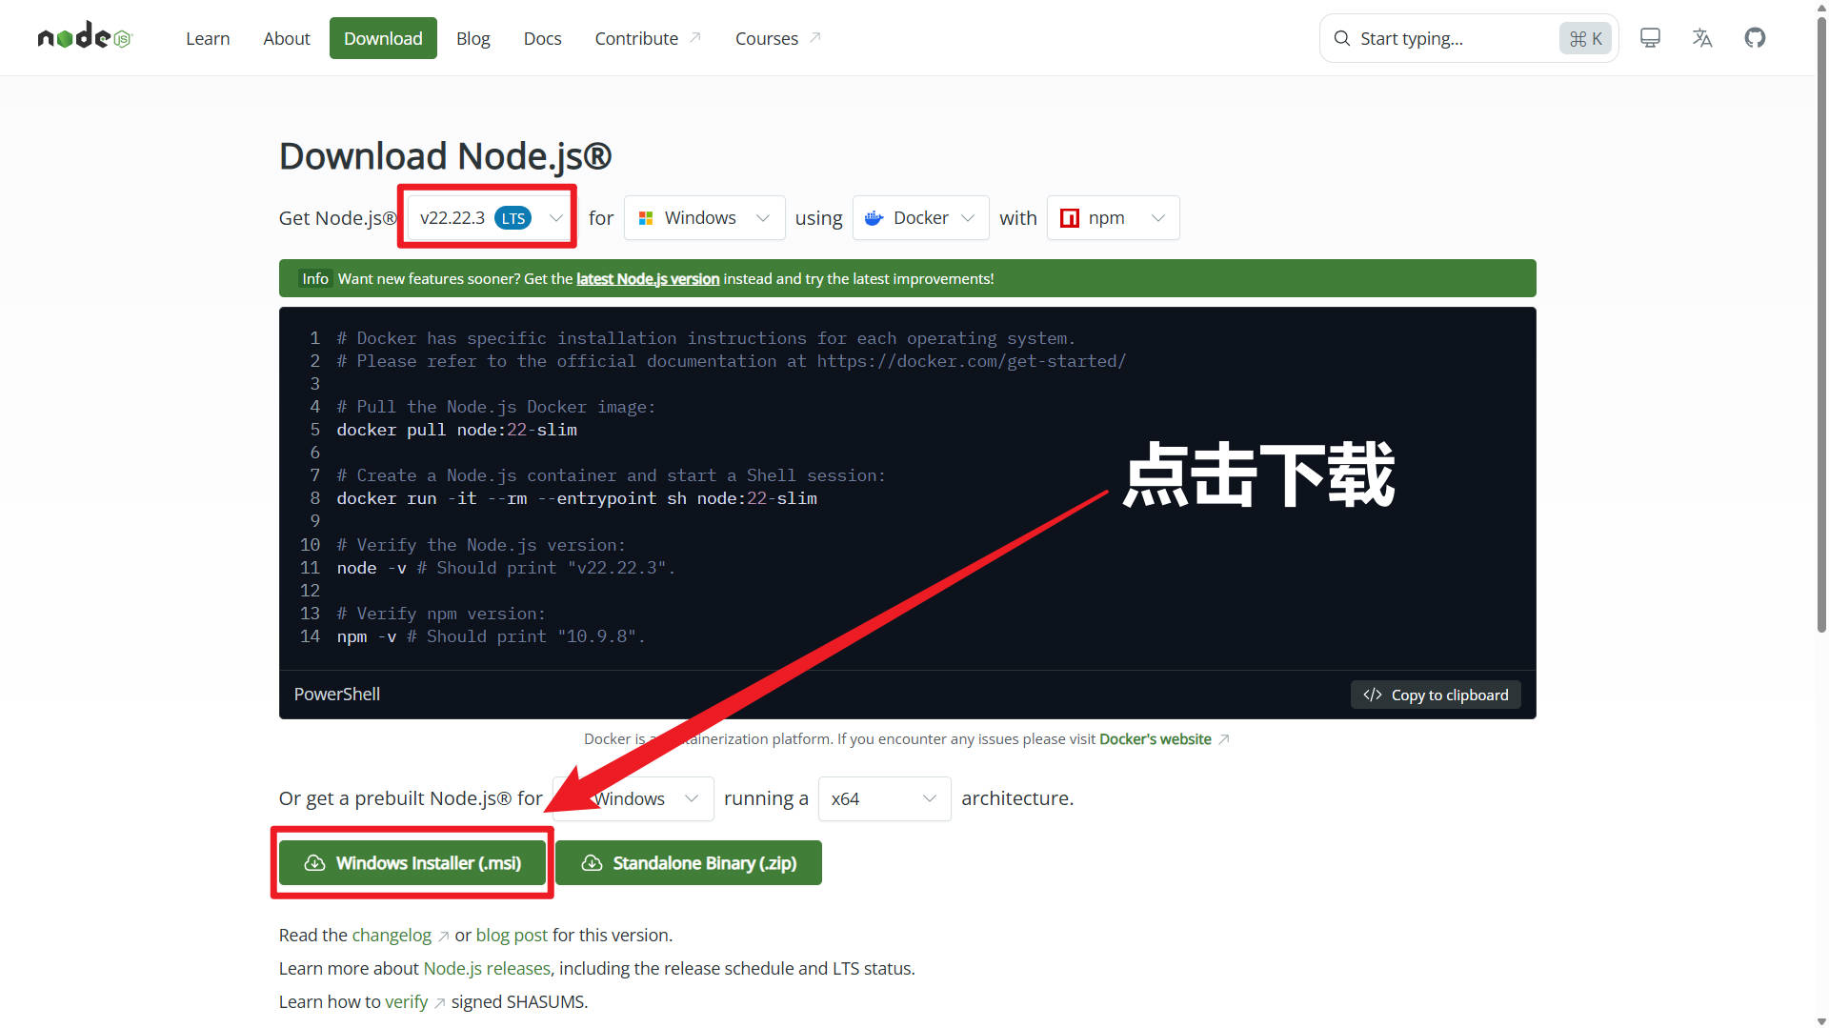Click the Windows logo icon in platform selector
The width and height of the screenshot is (1829, 1028).
tap(646, 218)
